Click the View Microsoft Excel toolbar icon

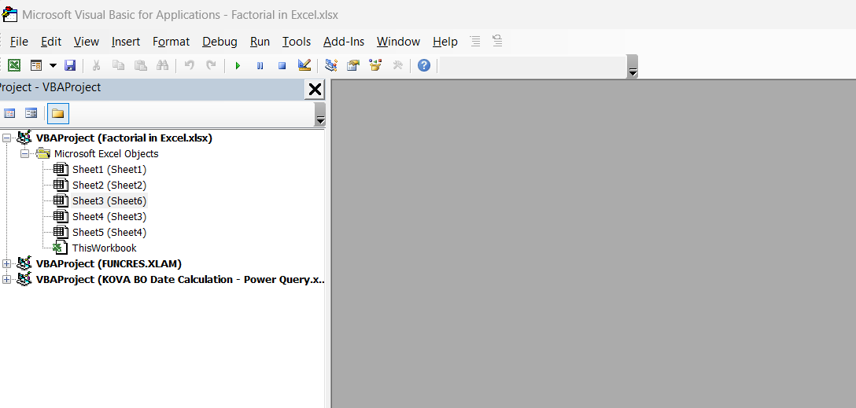[14, 65]
